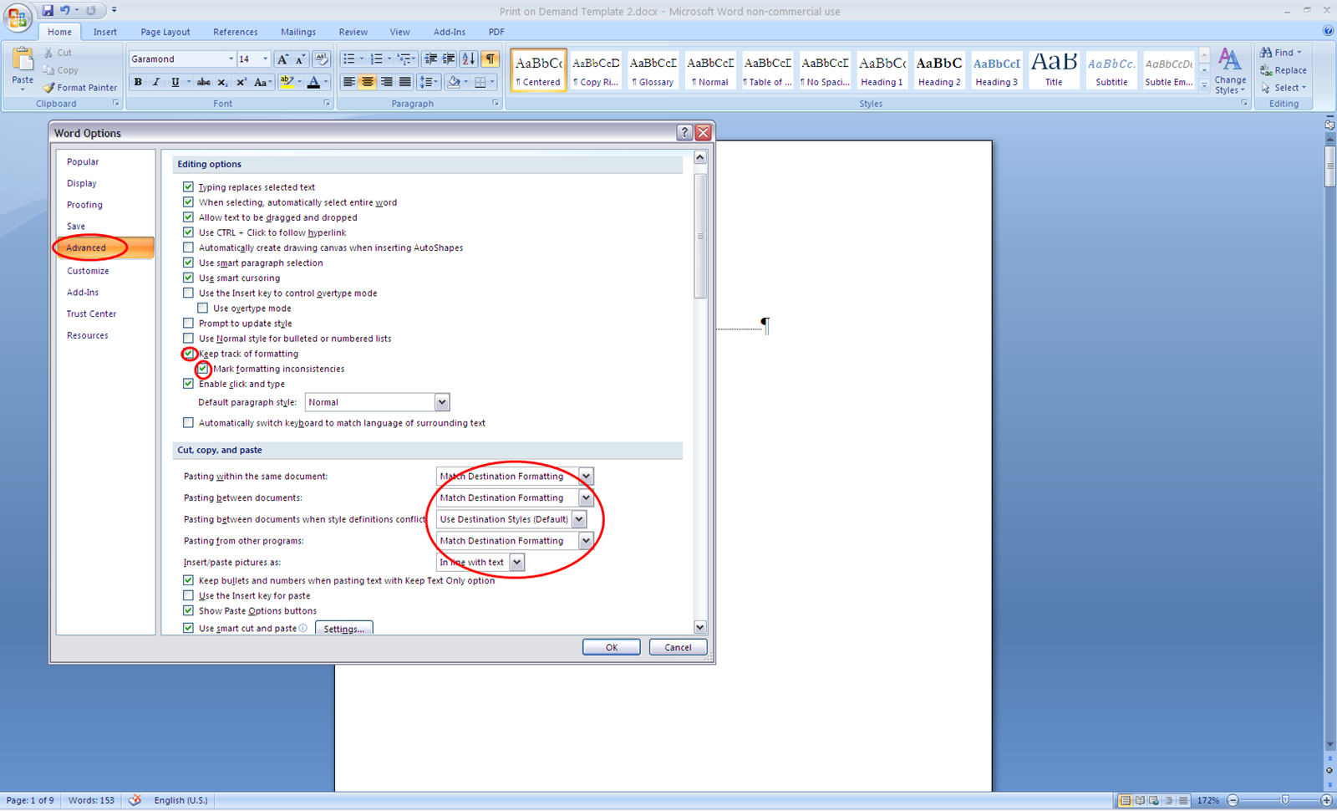Apply bold formatting from the Font group

[138, 82]
